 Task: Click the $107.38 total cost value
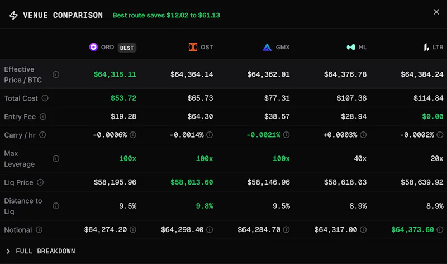click(351, 98)
